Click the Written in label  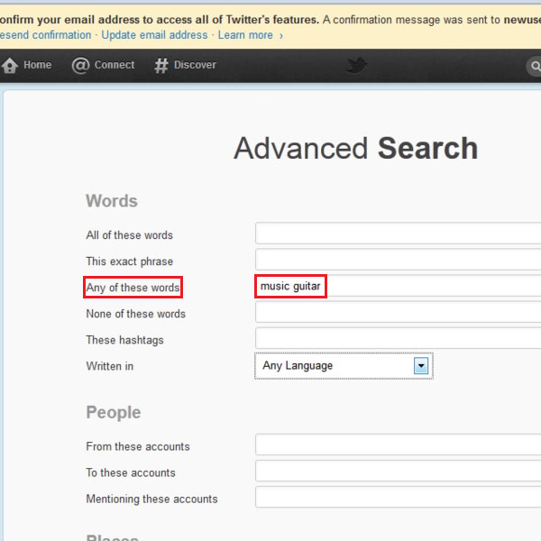pos(110,366)
